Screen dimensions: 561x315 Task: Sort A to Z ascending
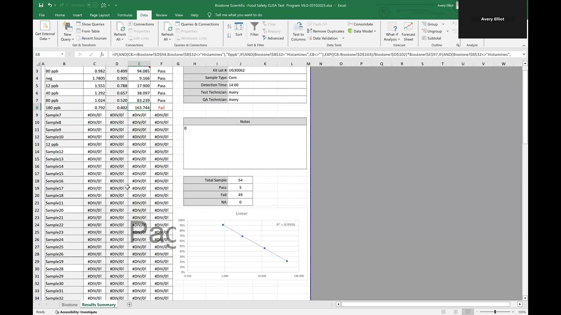tap(229, 26)
